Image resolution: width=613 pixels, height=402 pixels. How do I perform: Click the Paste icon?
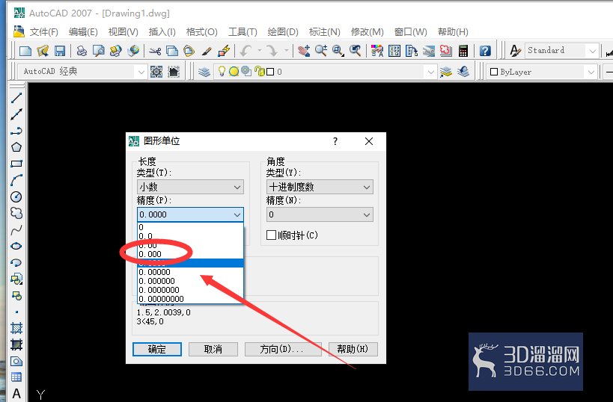189,51
